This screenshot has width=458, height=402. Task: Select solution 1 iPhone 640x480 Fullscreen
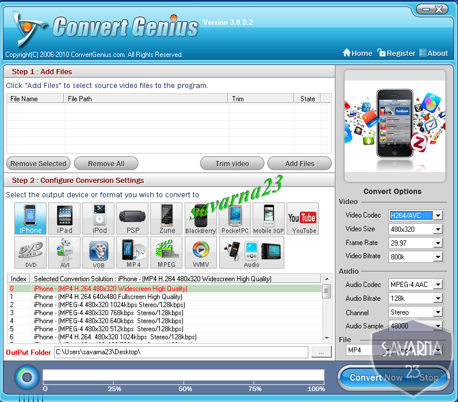165,297
